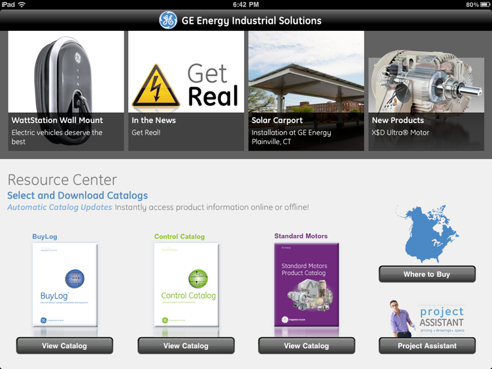The height and width of the screenshot is (369, 492).
Task: Tap the blue circuit icon on BuyLog cover
Action: (75, 279)
